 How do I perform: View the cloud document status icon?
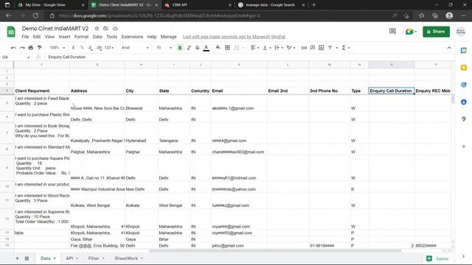[115, 29]
